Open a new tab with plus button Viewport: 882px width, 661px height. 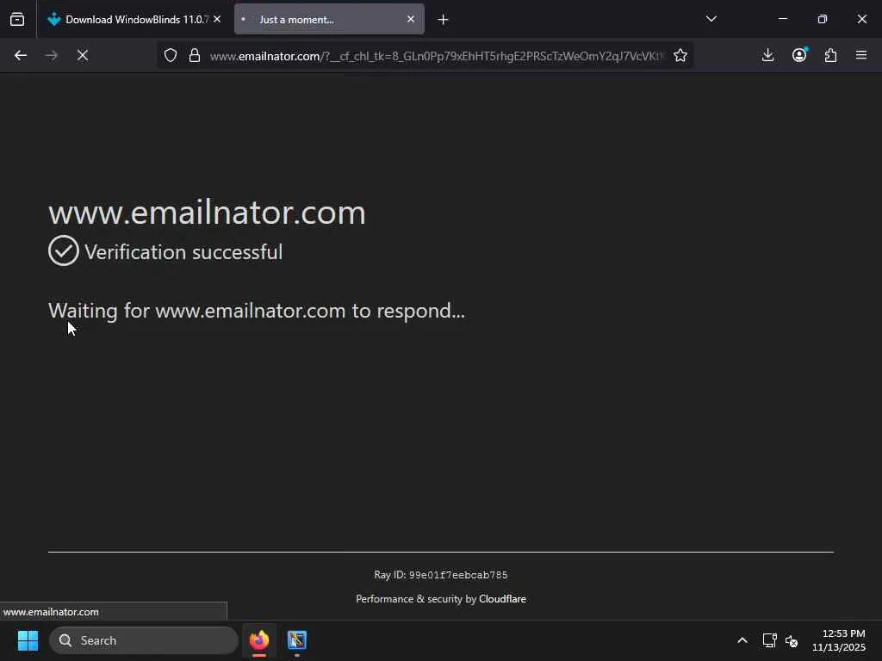coord(443,20)
